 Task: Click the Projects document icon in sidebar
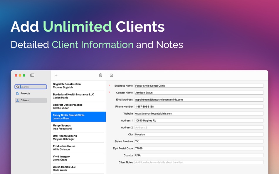[18, 93]
